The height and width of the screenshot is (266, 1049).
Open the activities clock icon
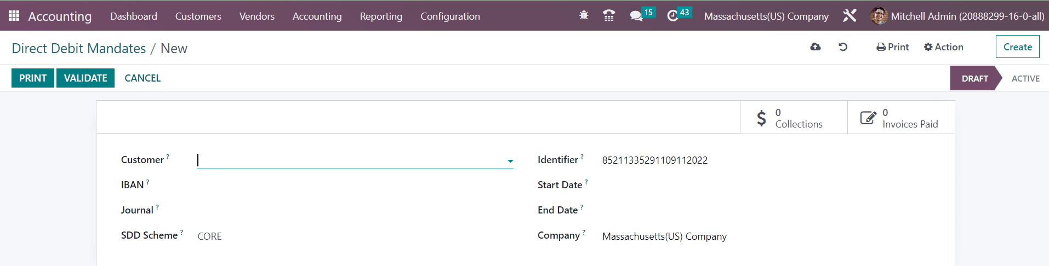(672, 16)
